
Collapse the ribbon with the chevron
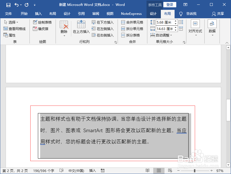(227, 43)
